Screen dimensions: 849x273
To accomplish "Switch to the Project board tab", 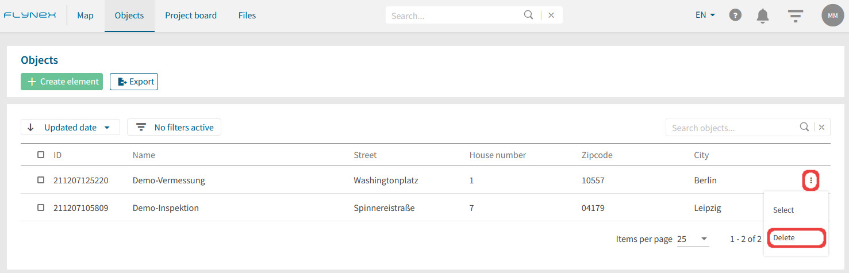I will [x=191, y=16].
